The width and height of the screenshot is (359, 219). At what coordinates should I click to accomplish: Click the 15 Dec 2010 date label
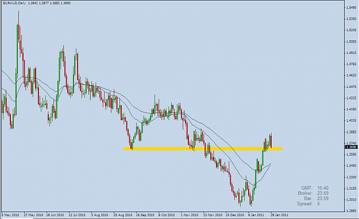pyautogui.click(x=235, y=215)
